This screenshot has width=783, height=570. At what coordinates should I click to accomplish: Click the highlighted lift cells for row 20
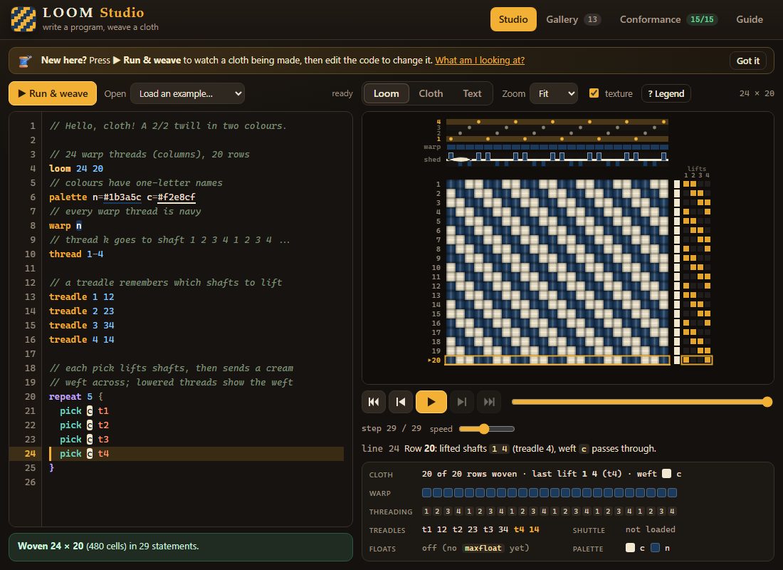(x=697, y=360)
